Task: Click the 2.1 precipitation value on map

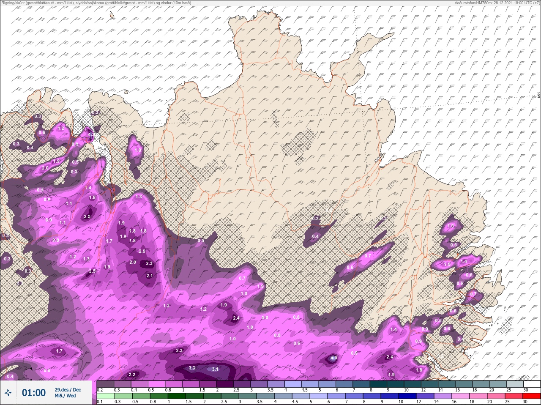Action: click(149, 276)
